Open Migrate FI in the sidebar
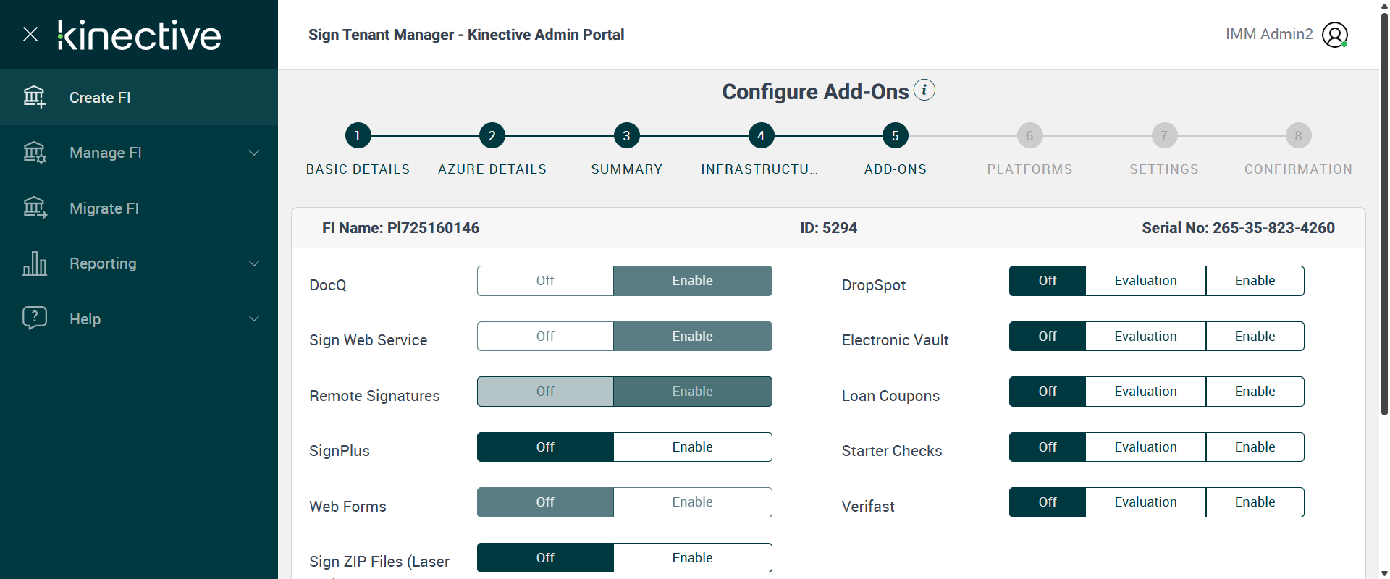Screen dimensions: 1390x579 (139, 208)
